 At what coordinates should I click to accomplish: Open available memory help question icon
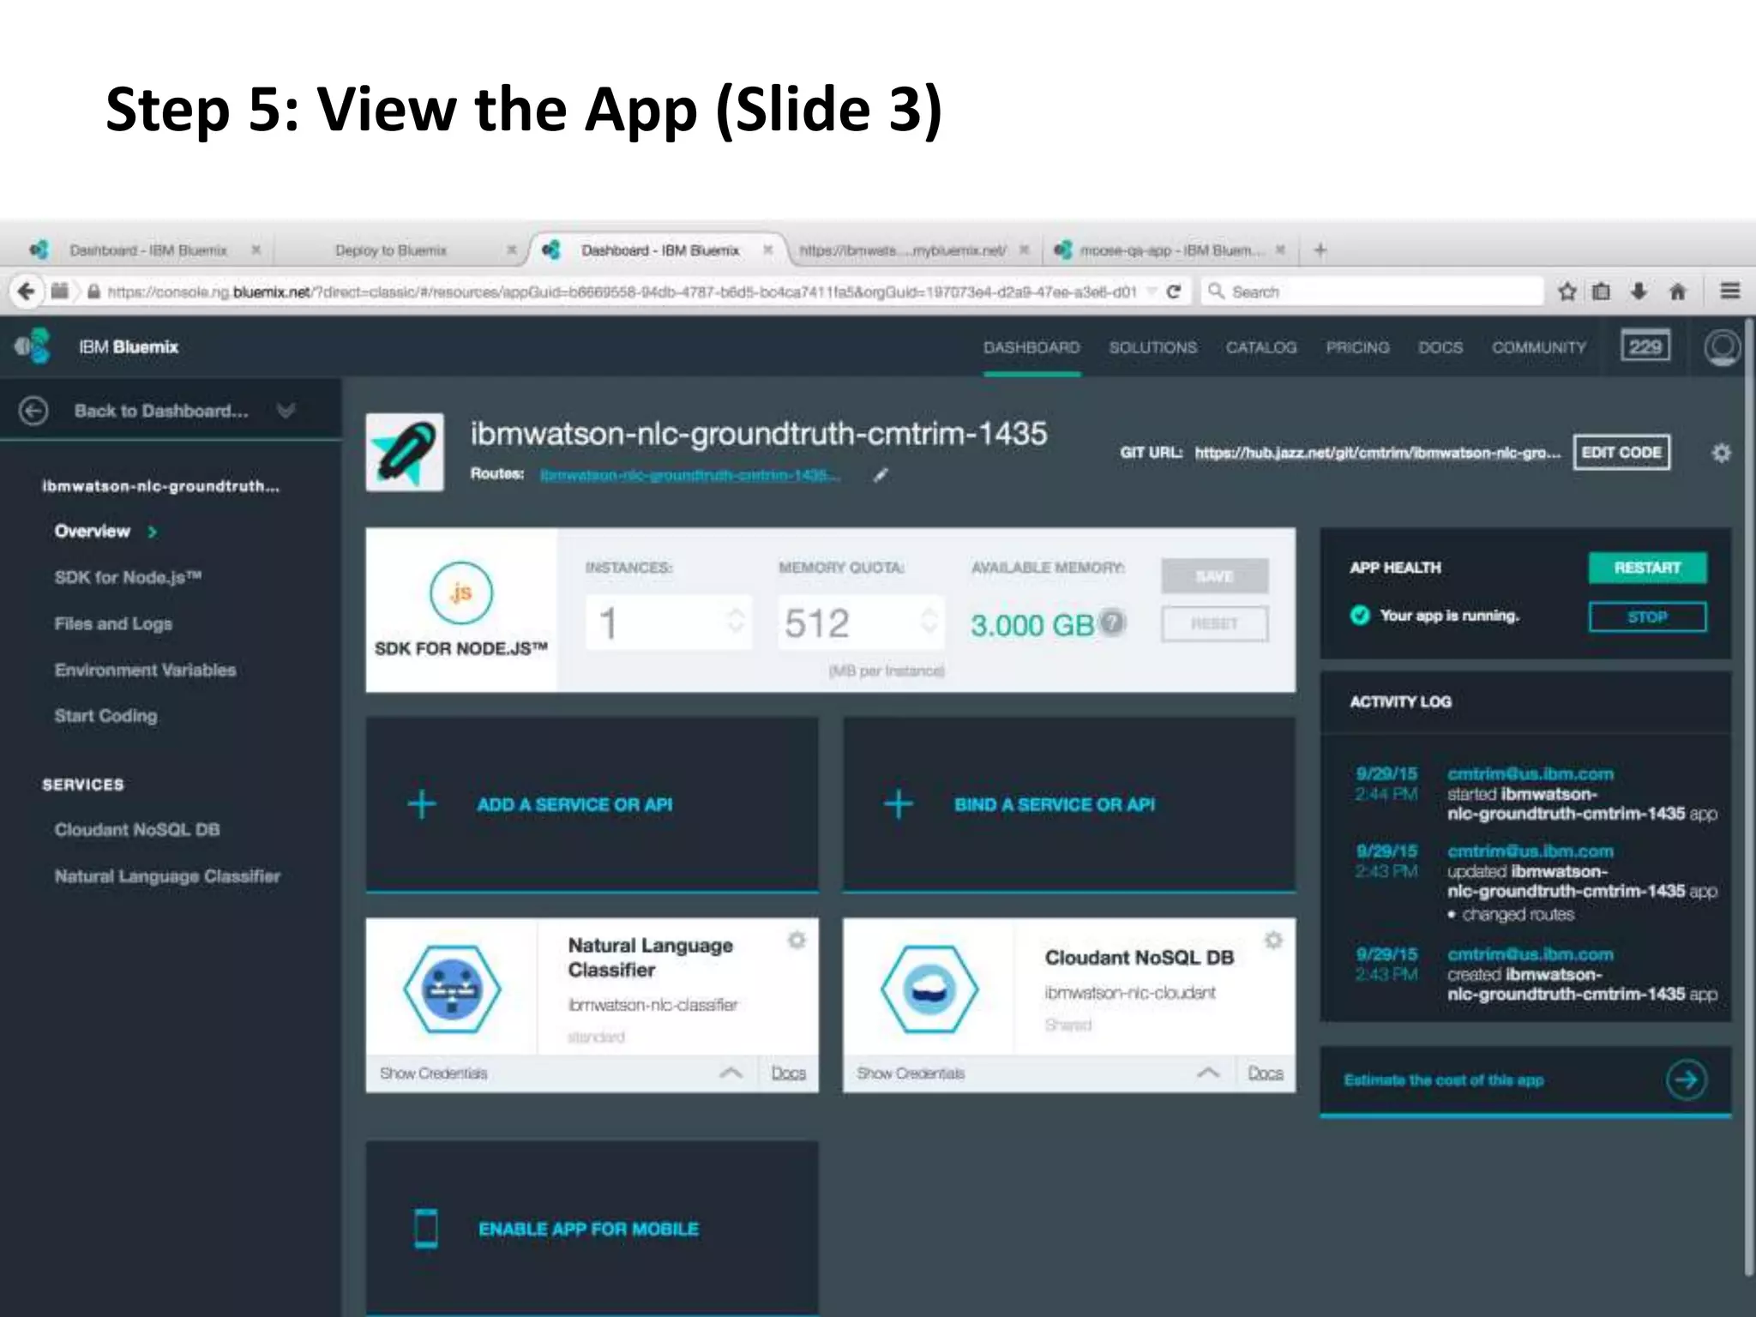(1112, 622)
